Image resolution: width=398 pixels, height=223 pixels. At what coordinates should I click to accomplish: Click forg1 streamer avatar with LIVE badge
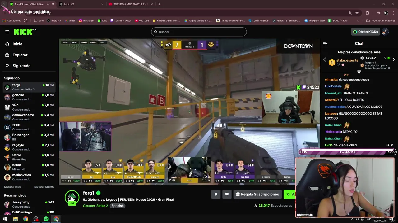coord(72,198)
